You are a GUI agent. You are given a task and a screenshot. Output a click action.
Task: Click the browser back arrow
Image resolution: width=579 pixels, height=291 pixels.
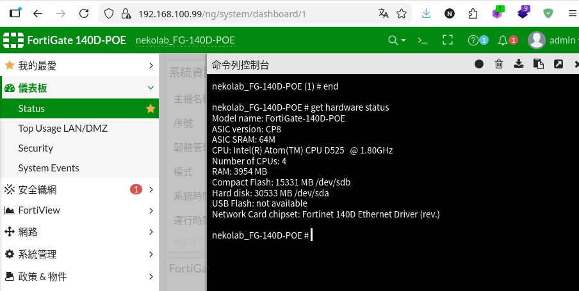(38, 13)
